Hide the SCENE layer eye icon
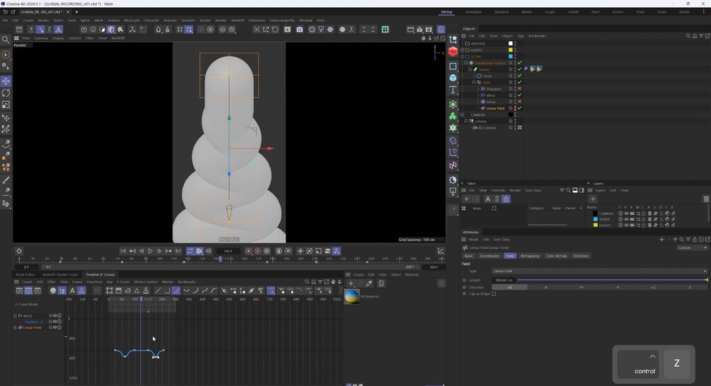The image size is (711, 386). pyautogui.click(x=626, y=219)
